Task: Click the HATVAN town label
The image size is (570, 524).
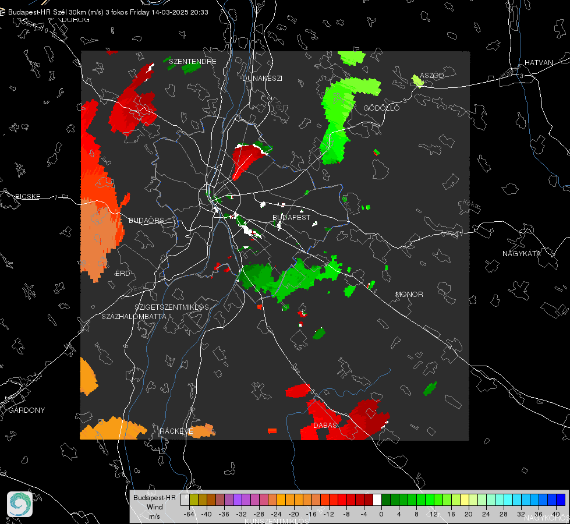Action: tap(539, 62)
